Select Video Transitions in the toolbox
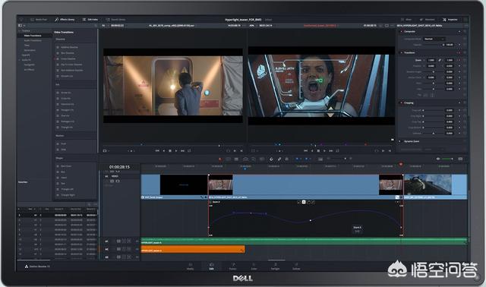Viewport: 486px width, 287px height. point(33,36)
